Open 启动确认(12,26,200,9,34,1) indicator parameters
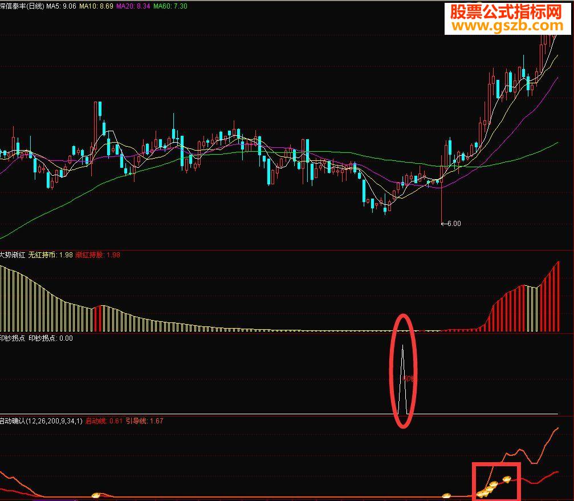Image resolution: width=574 pixels, height=501 pixels. tap(41, 421)
